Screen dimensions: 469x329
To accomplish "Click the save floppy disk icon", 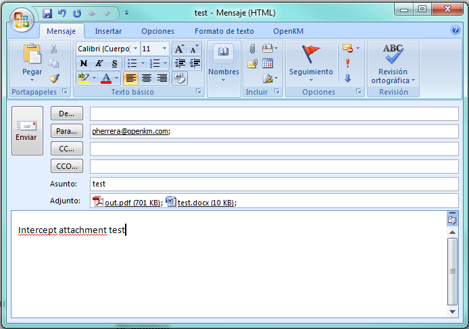I will (x=47, y=13).
